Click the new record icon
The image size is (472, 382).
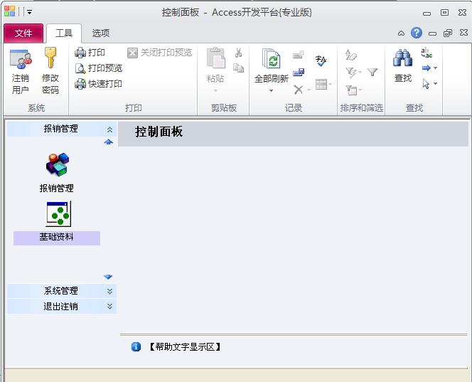point(299,55)
